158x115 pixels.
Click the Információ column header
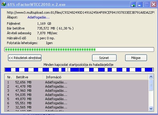(95, 77)
